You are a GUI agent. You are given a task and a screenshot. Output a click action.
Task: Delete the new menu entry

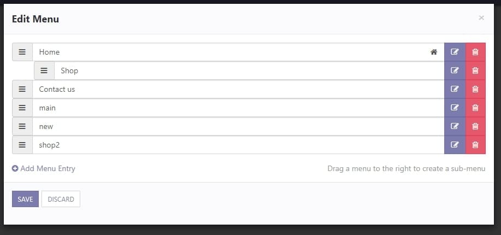click(x=475, y=126)
